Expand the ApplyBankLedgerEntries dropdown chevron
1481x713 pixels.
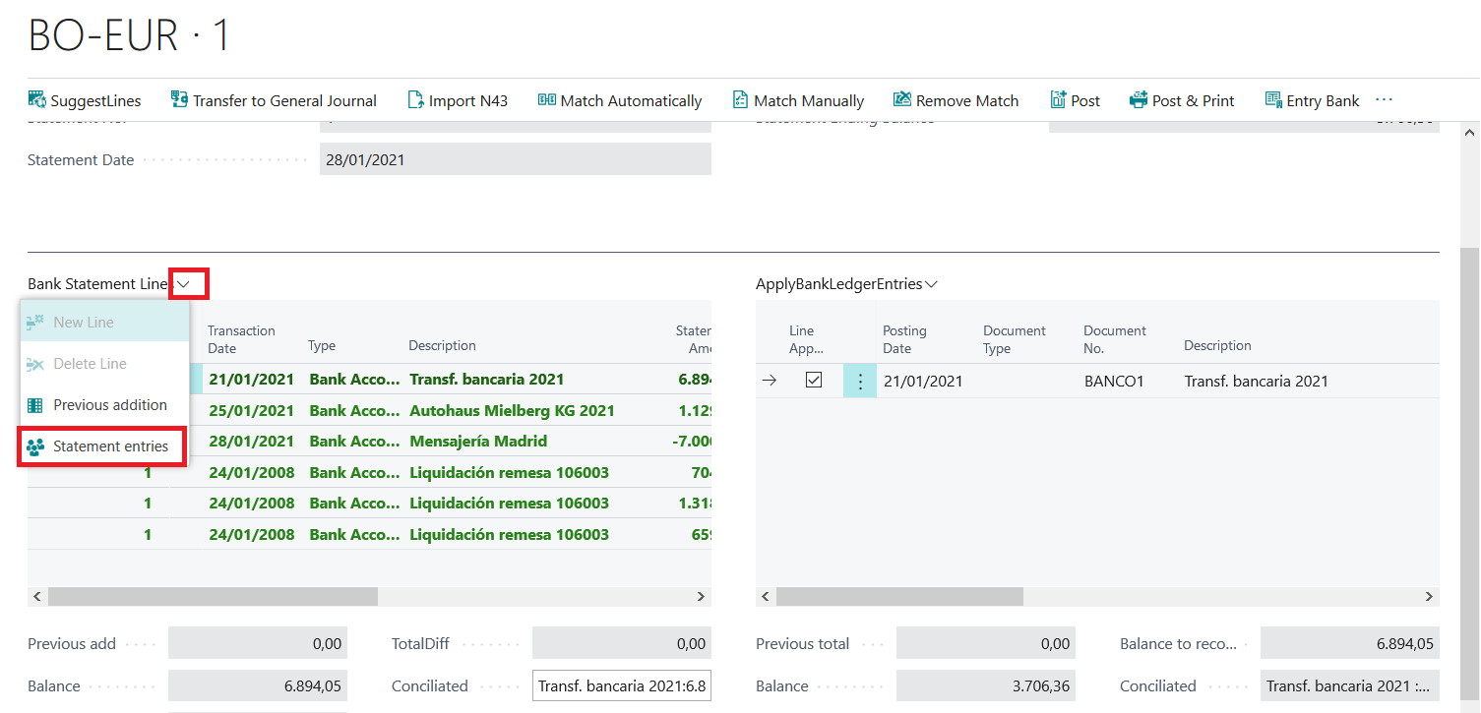[931, 283]
